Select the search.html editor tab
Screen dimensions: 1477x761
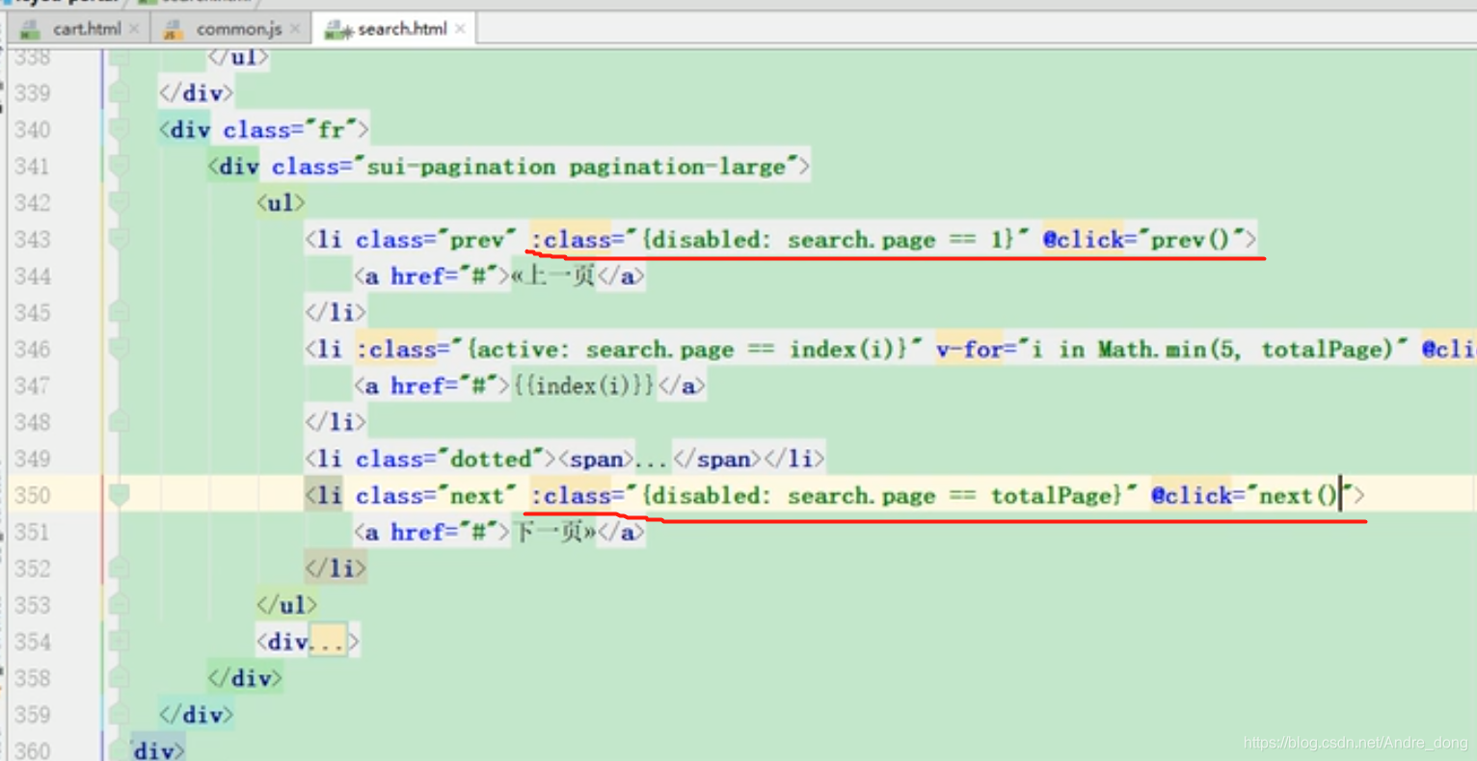402,29
